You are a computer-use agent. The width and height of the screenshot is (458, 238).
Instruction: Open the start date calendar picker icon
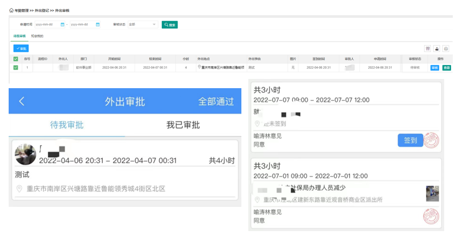pyautogui.click(x=62, y=25)
